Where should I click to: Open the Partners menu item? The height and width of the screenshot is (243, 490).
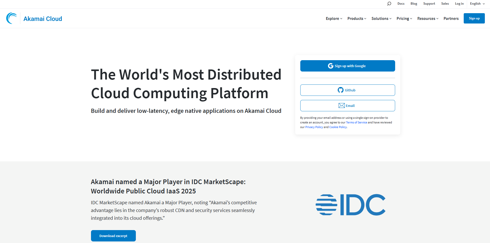click(451, 19)
